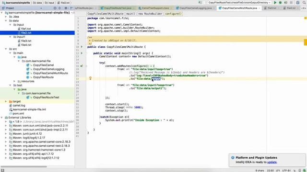This screenshot has width=307, height=172.
Task: Run with coverage icon in toolbar
Action: point(286,2)
